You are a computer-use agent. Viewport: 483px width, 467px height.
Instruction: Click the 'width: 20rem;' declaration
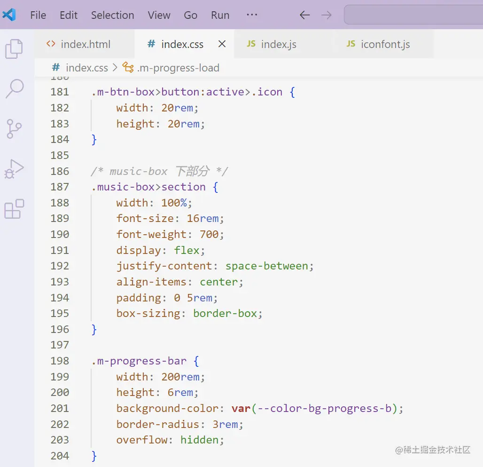pos(157,108)
